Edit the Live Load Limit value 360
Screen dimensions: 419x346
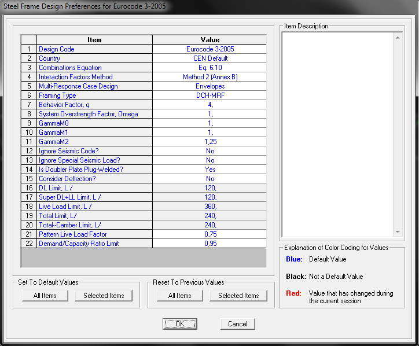click(x=209, y=207)
